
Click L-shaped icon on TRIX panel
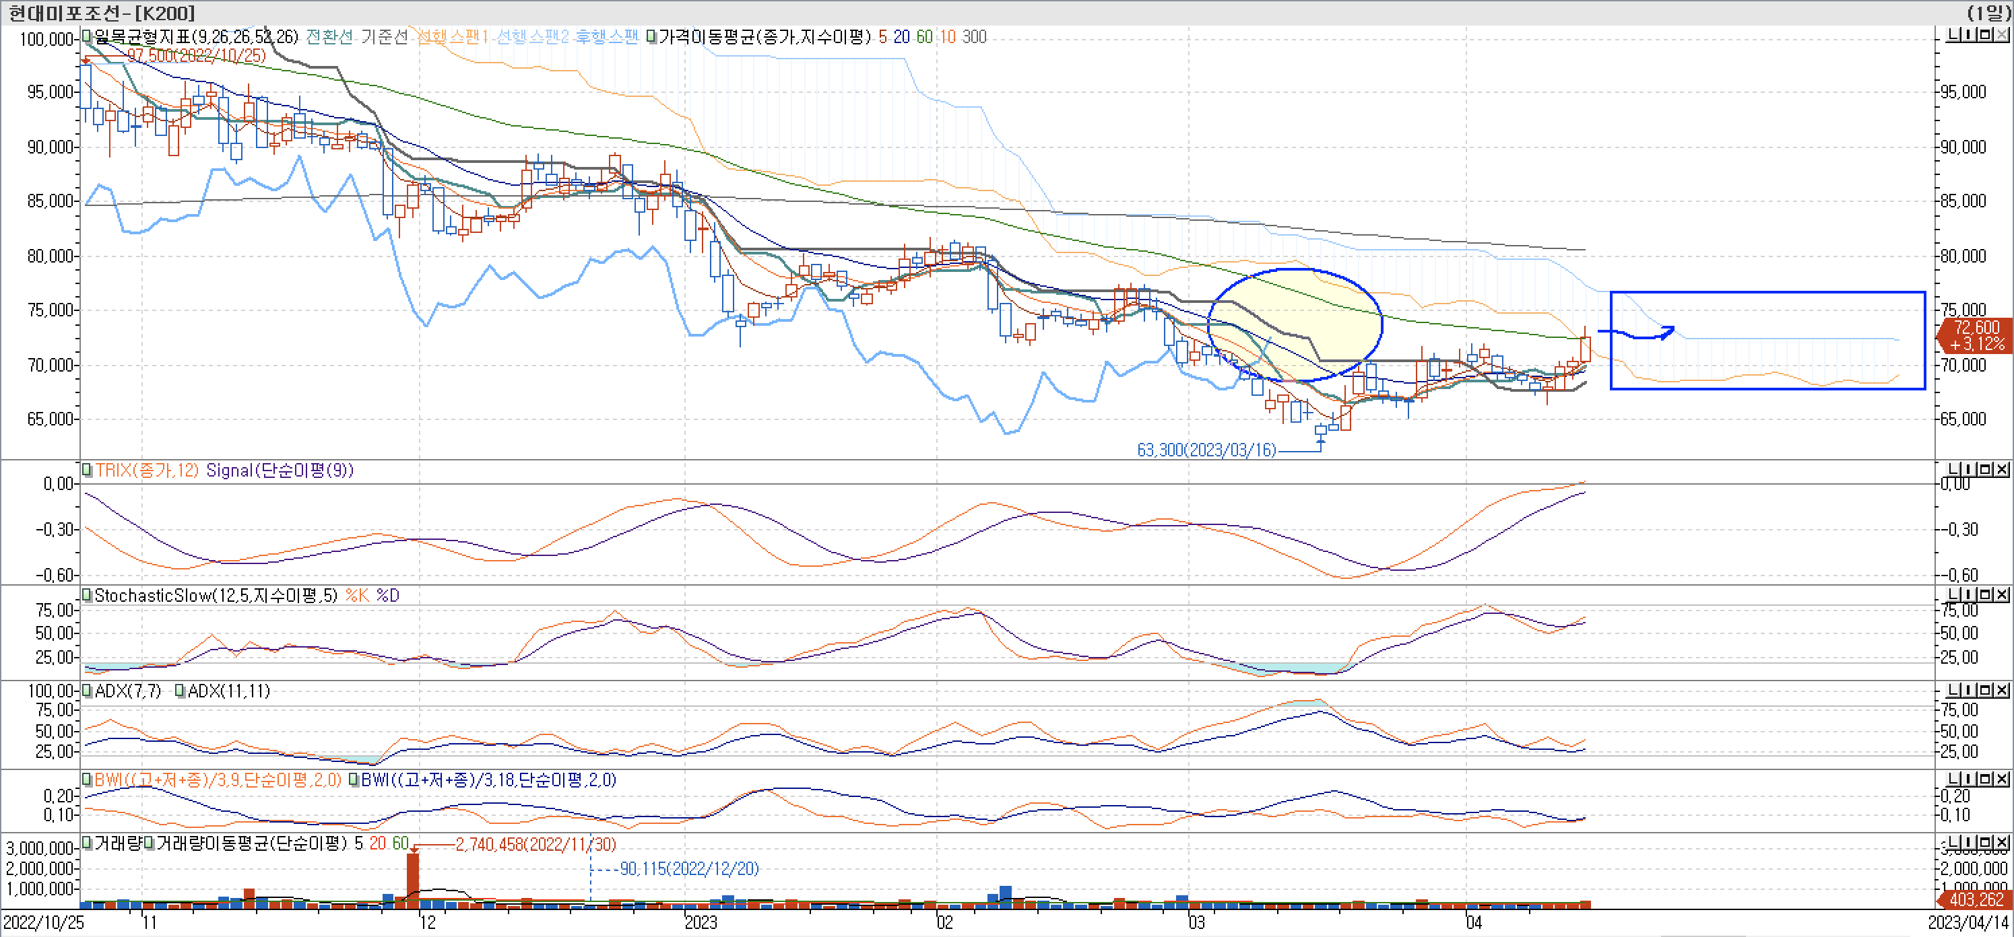(1954, 470)
